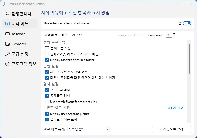Click the wrench icon for 고급 설정
The width and height of the screenshot is (197, 138).
coord(7,54)
